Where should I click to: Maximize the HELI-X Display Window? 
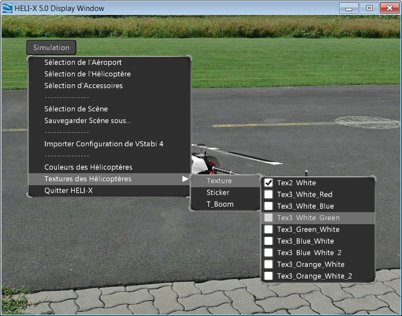click(369, 8)
